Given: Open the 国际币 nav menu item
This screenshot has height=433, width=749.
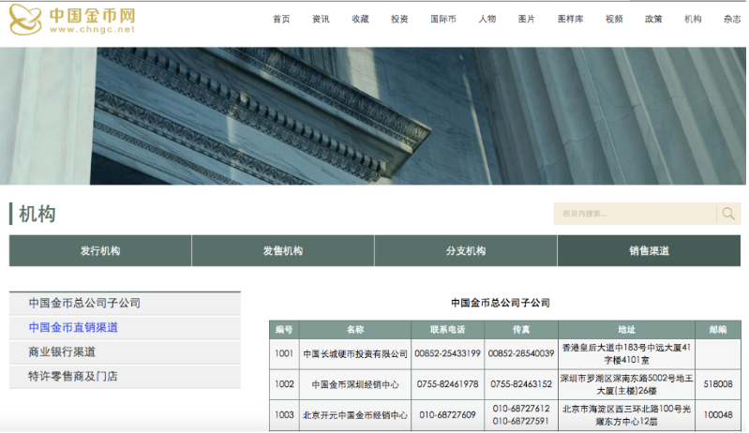Looking at the screenshot, I should point(442,19).
